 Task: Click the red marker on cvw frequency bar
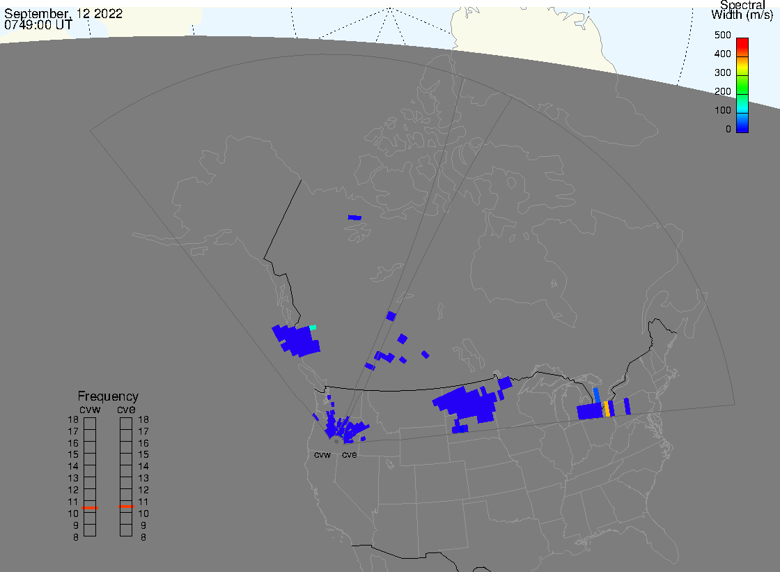coord(90,508)
